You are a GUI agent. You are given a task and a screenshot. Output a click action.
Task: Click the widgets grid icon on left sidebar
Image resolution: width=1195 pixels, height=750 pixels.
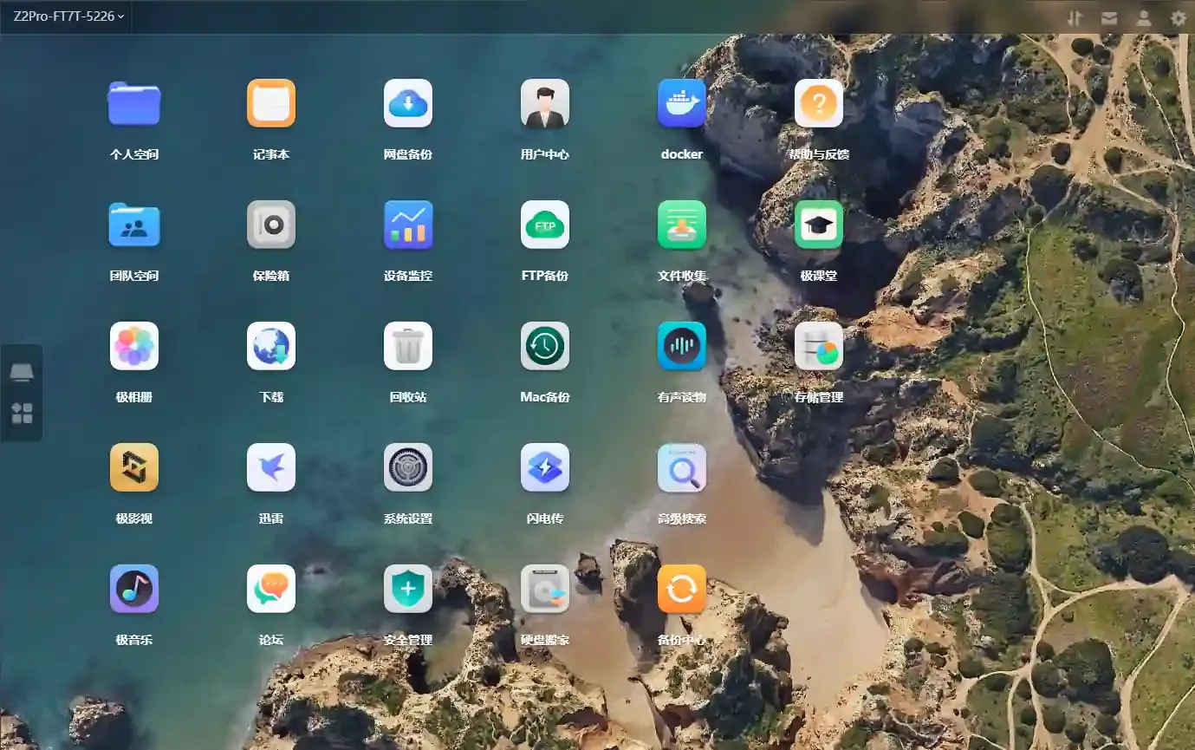point(22,414)
